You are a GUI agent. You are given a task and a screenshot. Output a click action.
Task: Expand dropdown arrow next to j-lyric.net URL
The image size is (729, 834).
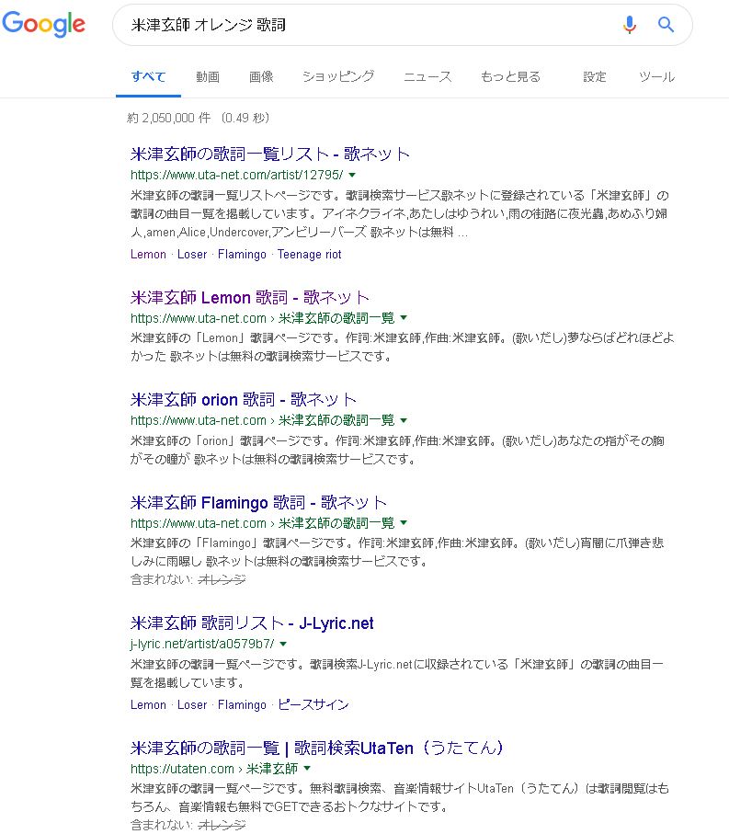click(x=283, y=644)
